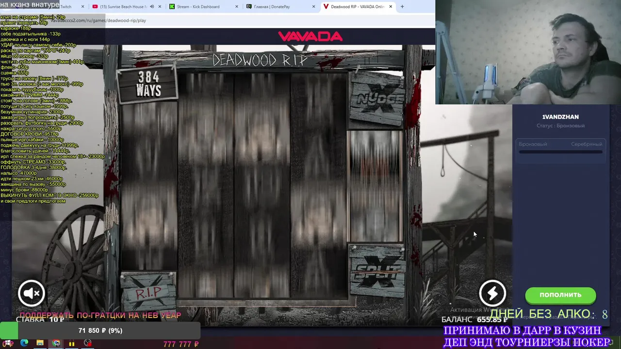
Task: Close the DonatePay tab
Action: (313, 7)
